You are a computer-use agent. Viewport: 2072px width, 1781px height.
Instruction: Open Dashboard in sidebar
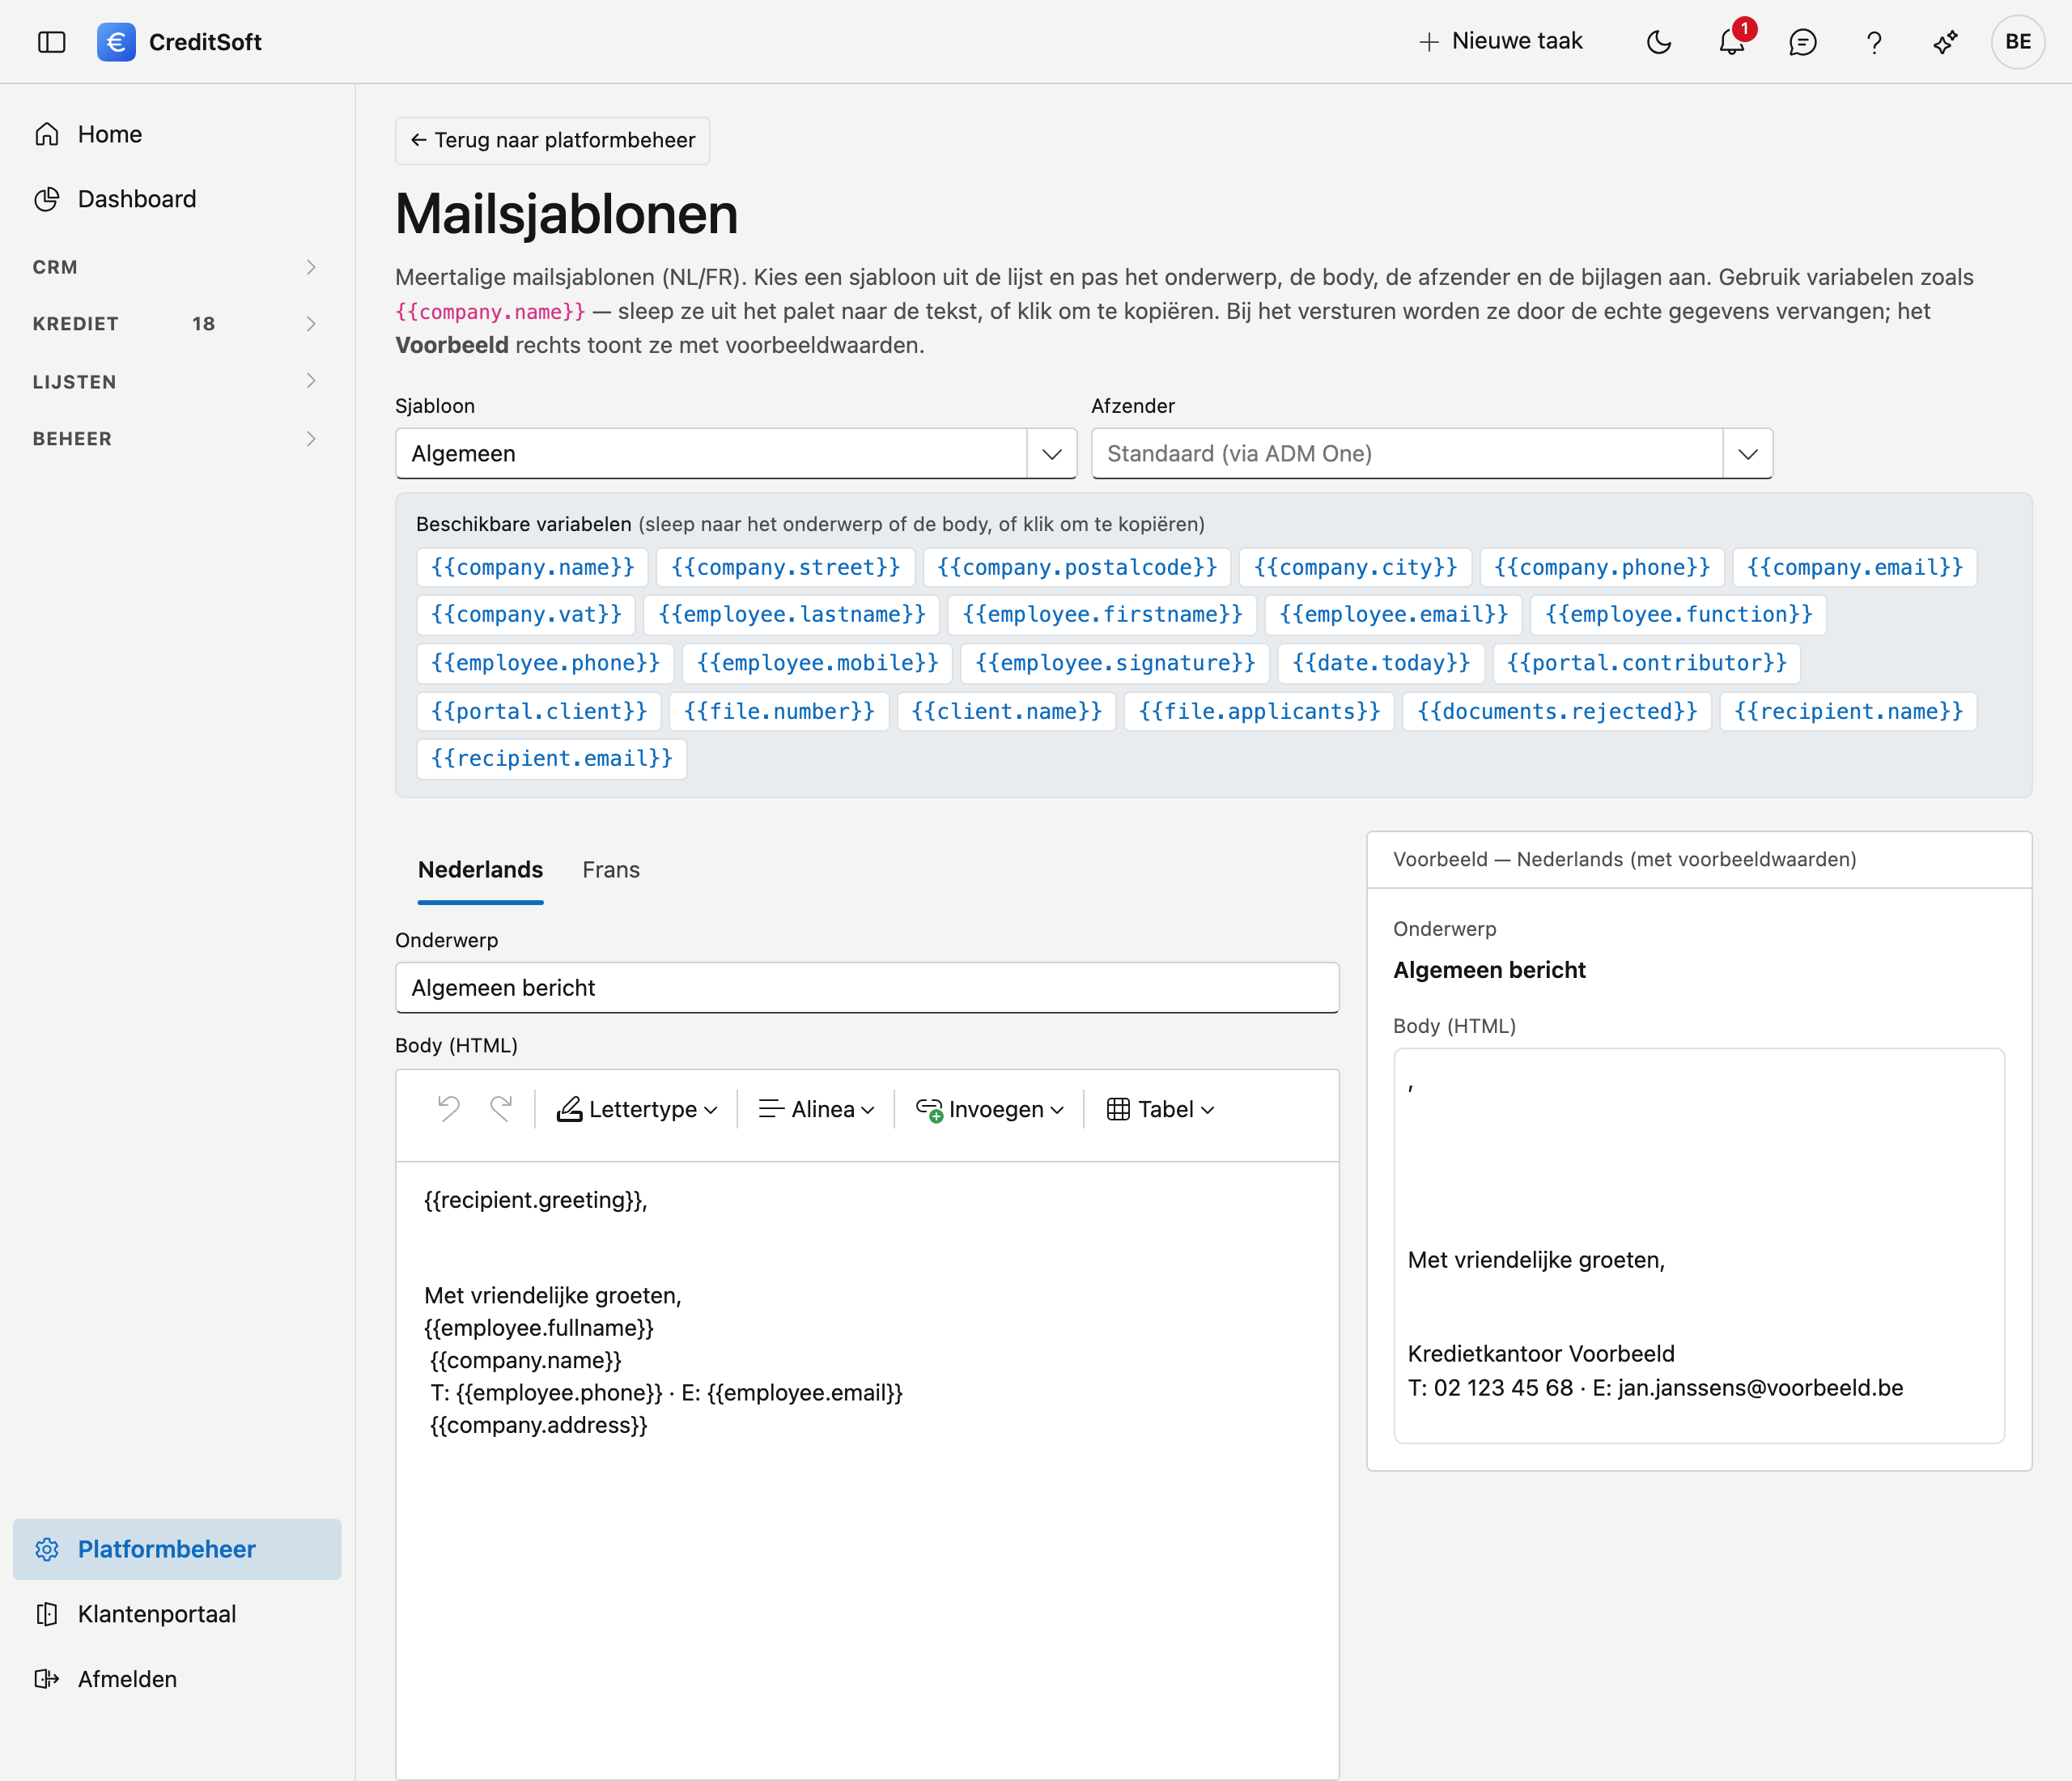[x=177, y=199]
